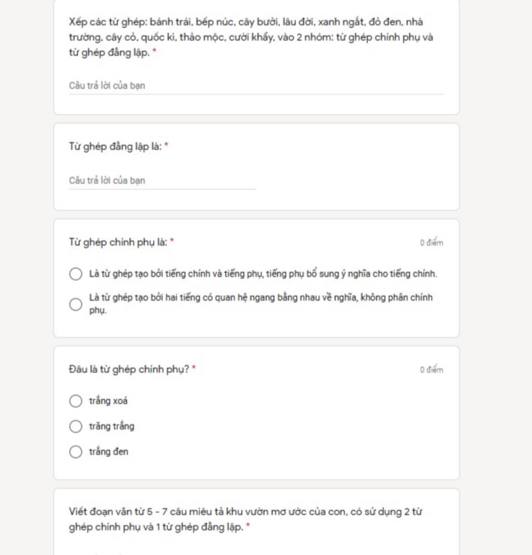This screenshot has height=555, width=532.
Task: Click the 'Đâu là từ ghép chính phụ?' question title
Action: [x=129, y=369]
